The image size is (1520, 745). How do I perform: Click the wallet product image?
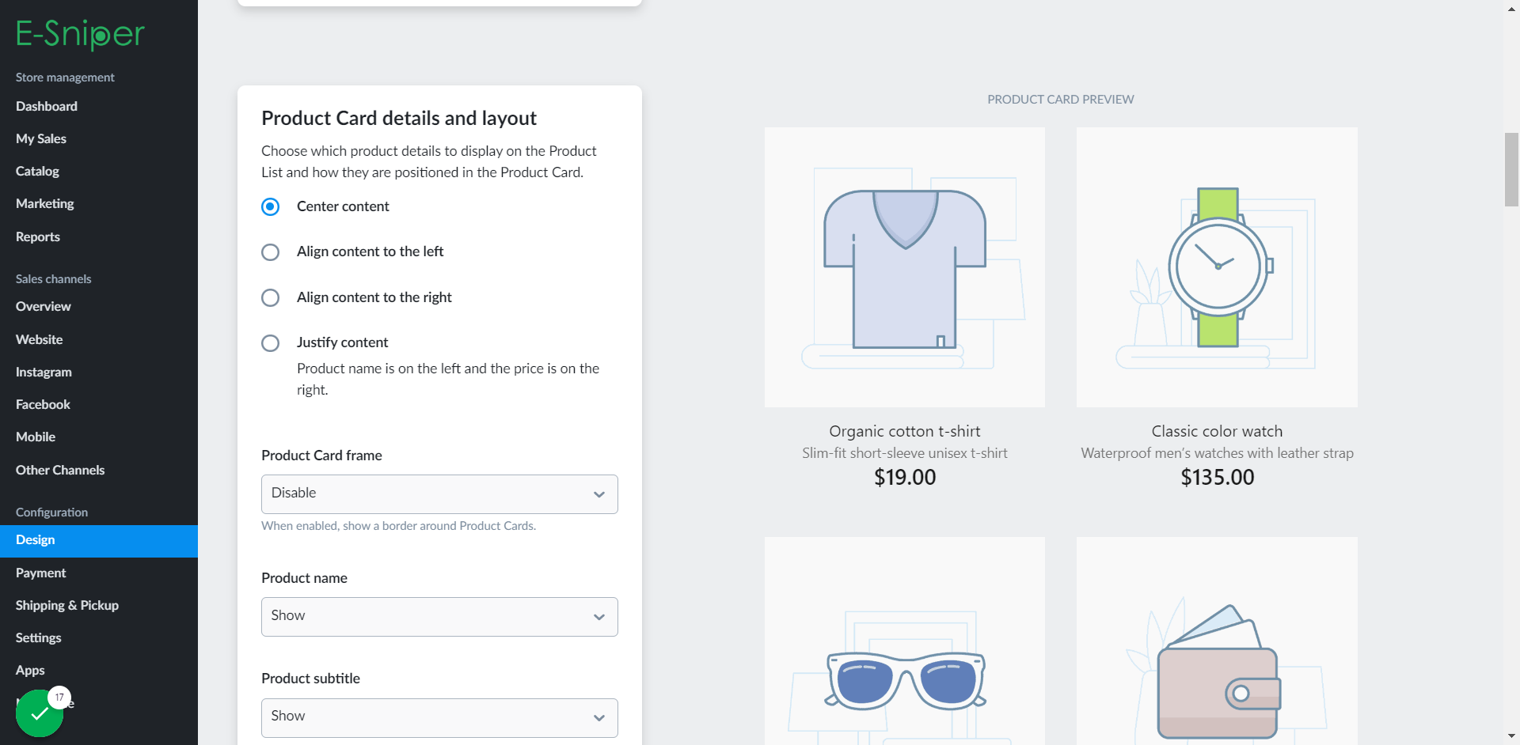coord(1217,641)
